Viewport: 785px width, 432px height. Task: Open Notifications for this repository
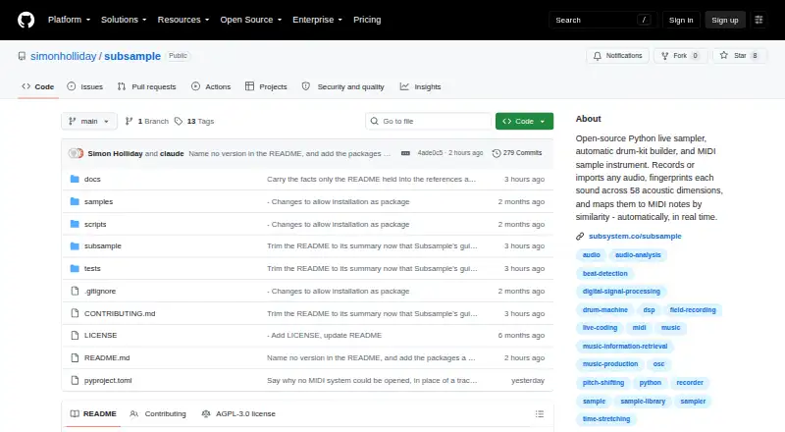coord(618,56)
